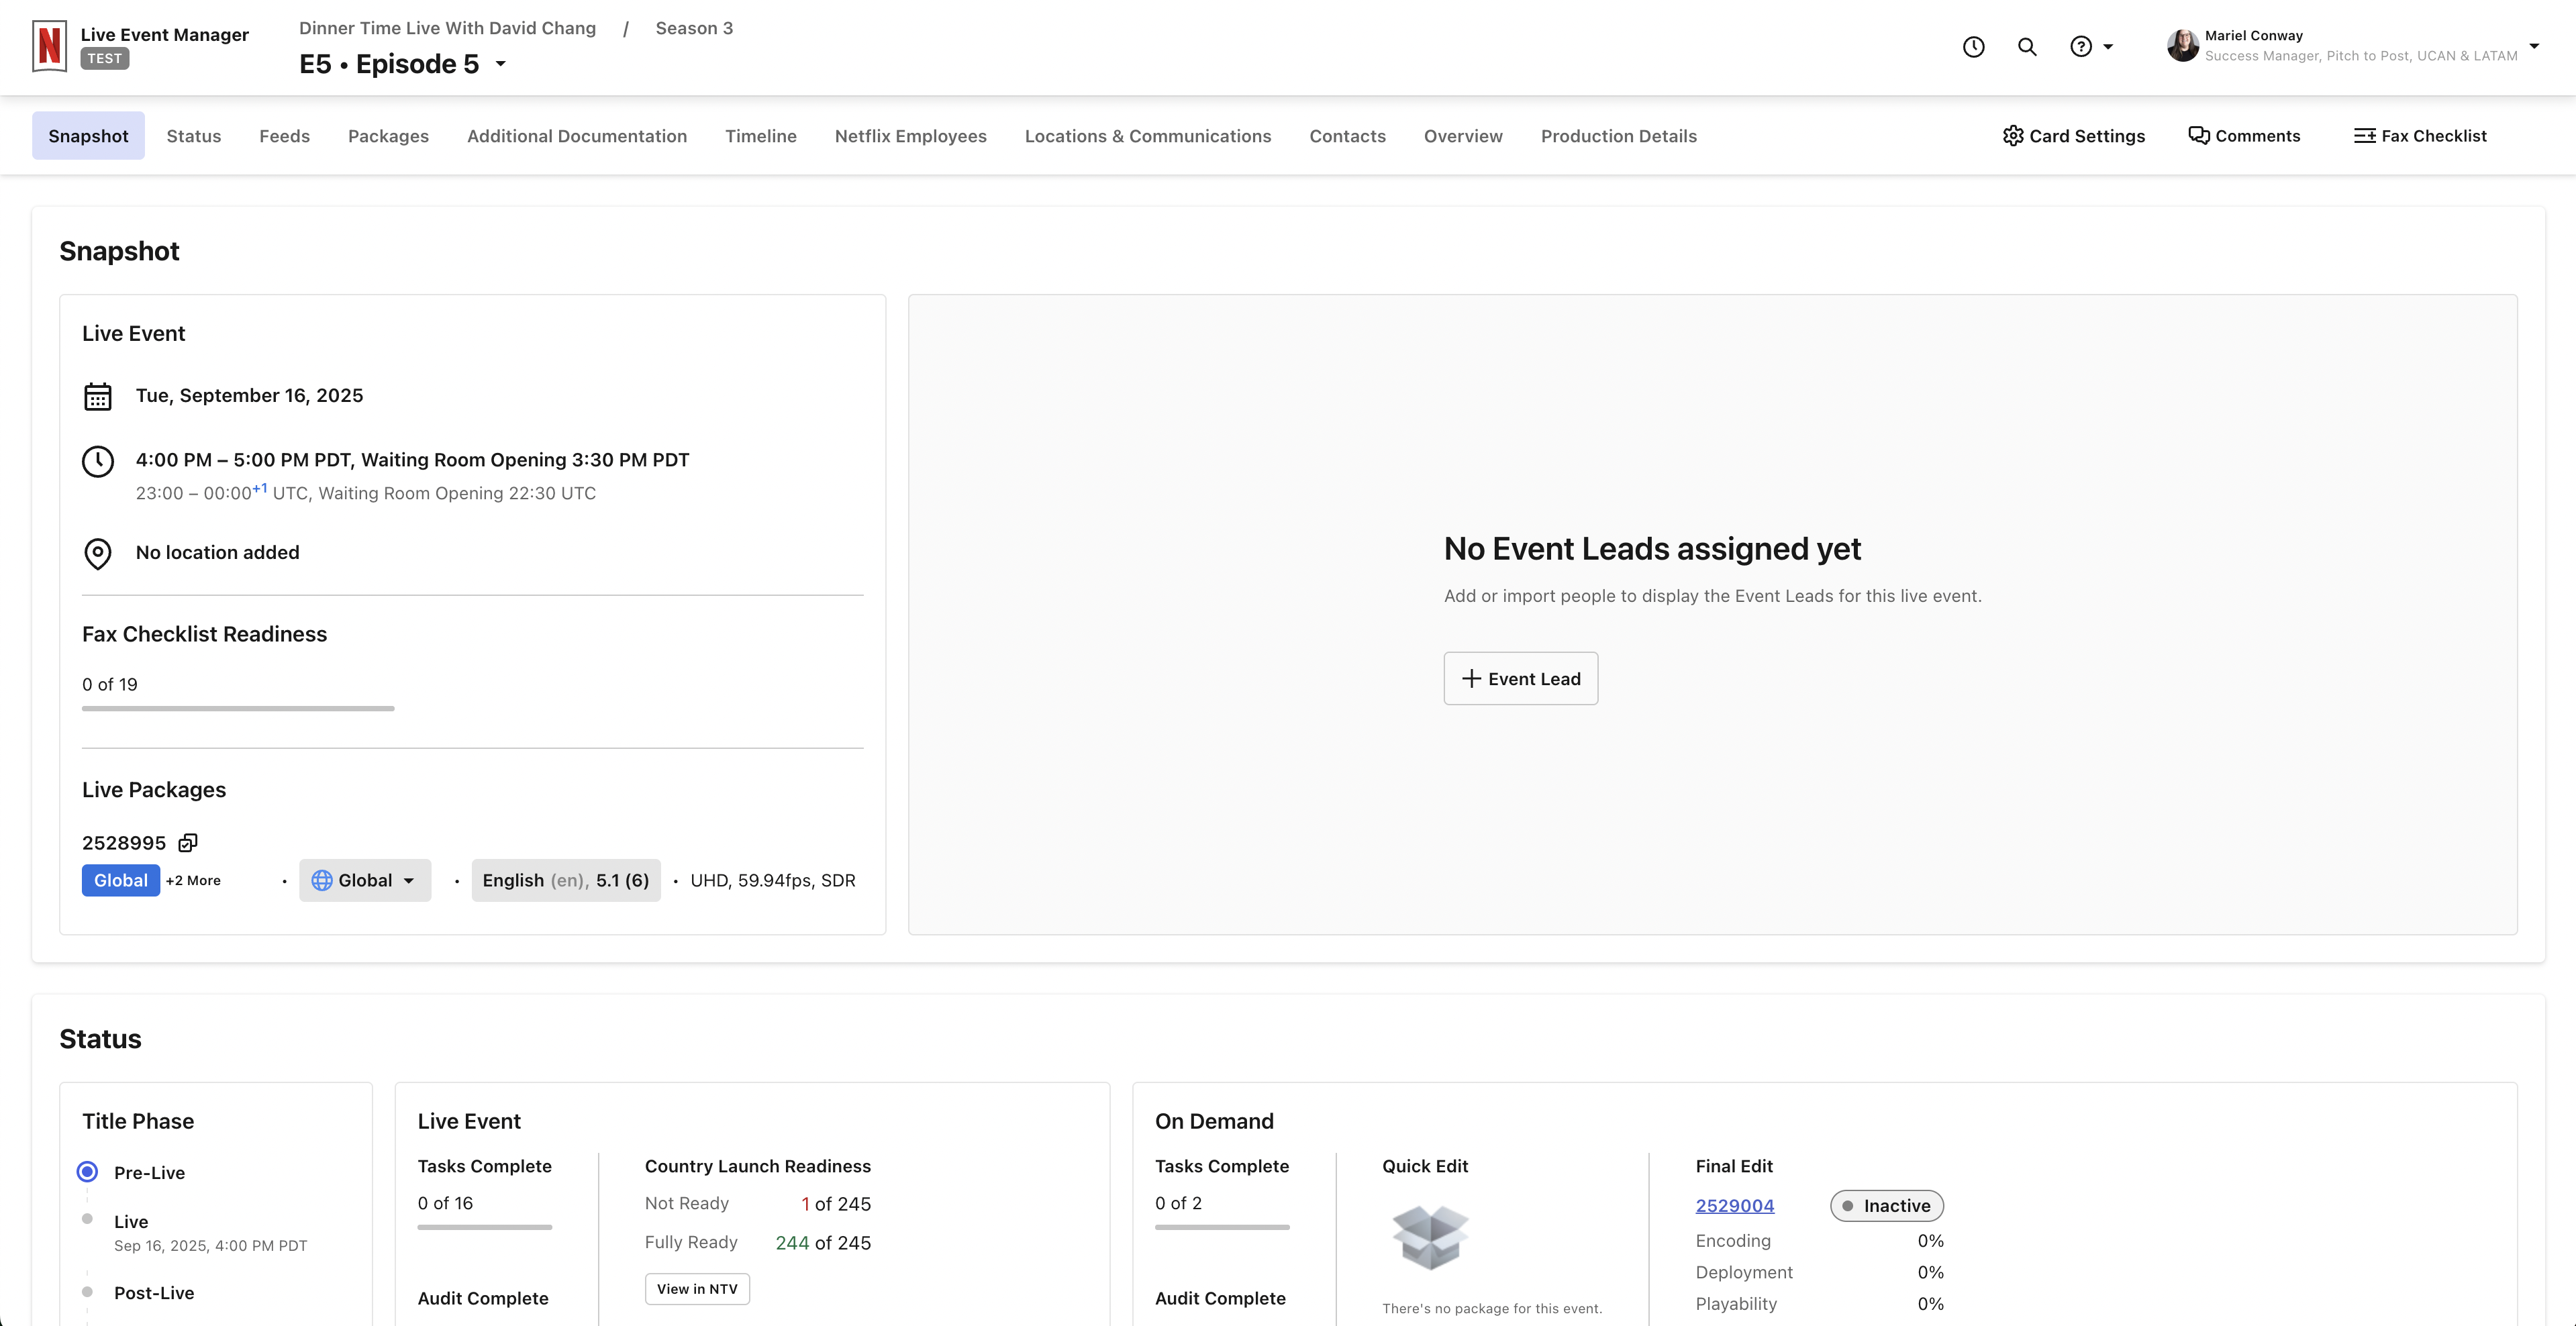The width and height of the screenshot is (2576, 1326).
Task: Open Locations & Communications tab
Action: (1148, 135)
